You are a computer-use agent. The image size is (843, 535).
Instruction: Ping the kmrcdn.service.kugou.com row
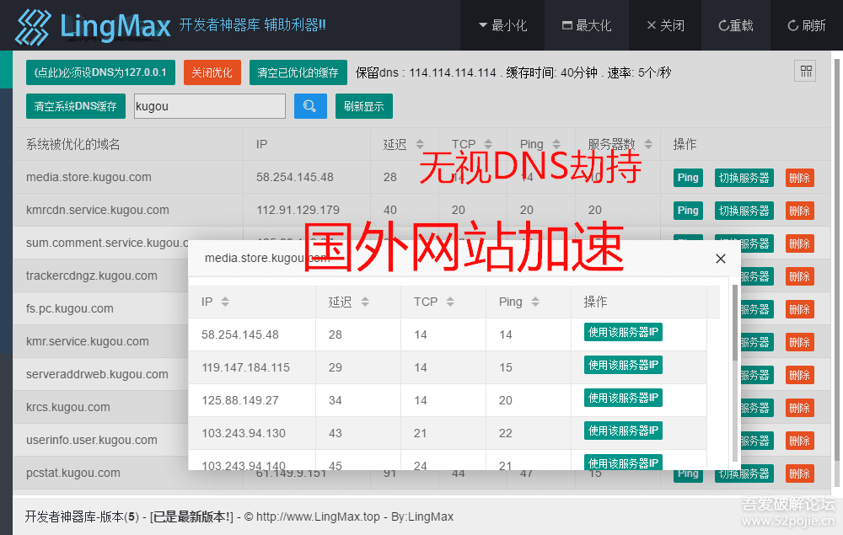pos(688,211)
